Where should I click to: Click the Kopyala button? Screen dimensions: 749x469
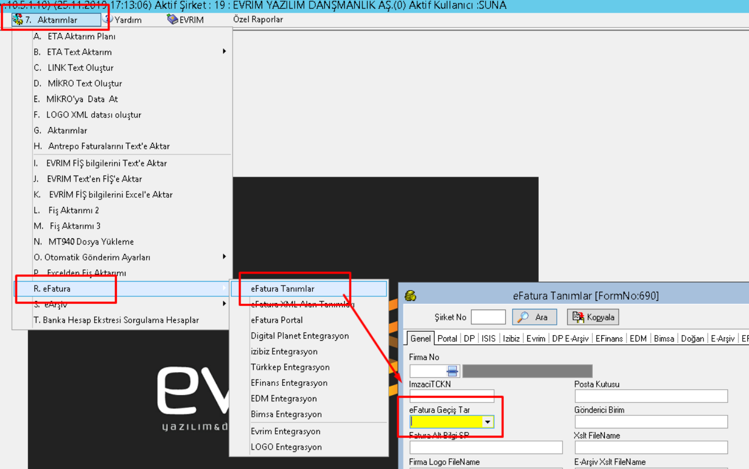point(593,317)
